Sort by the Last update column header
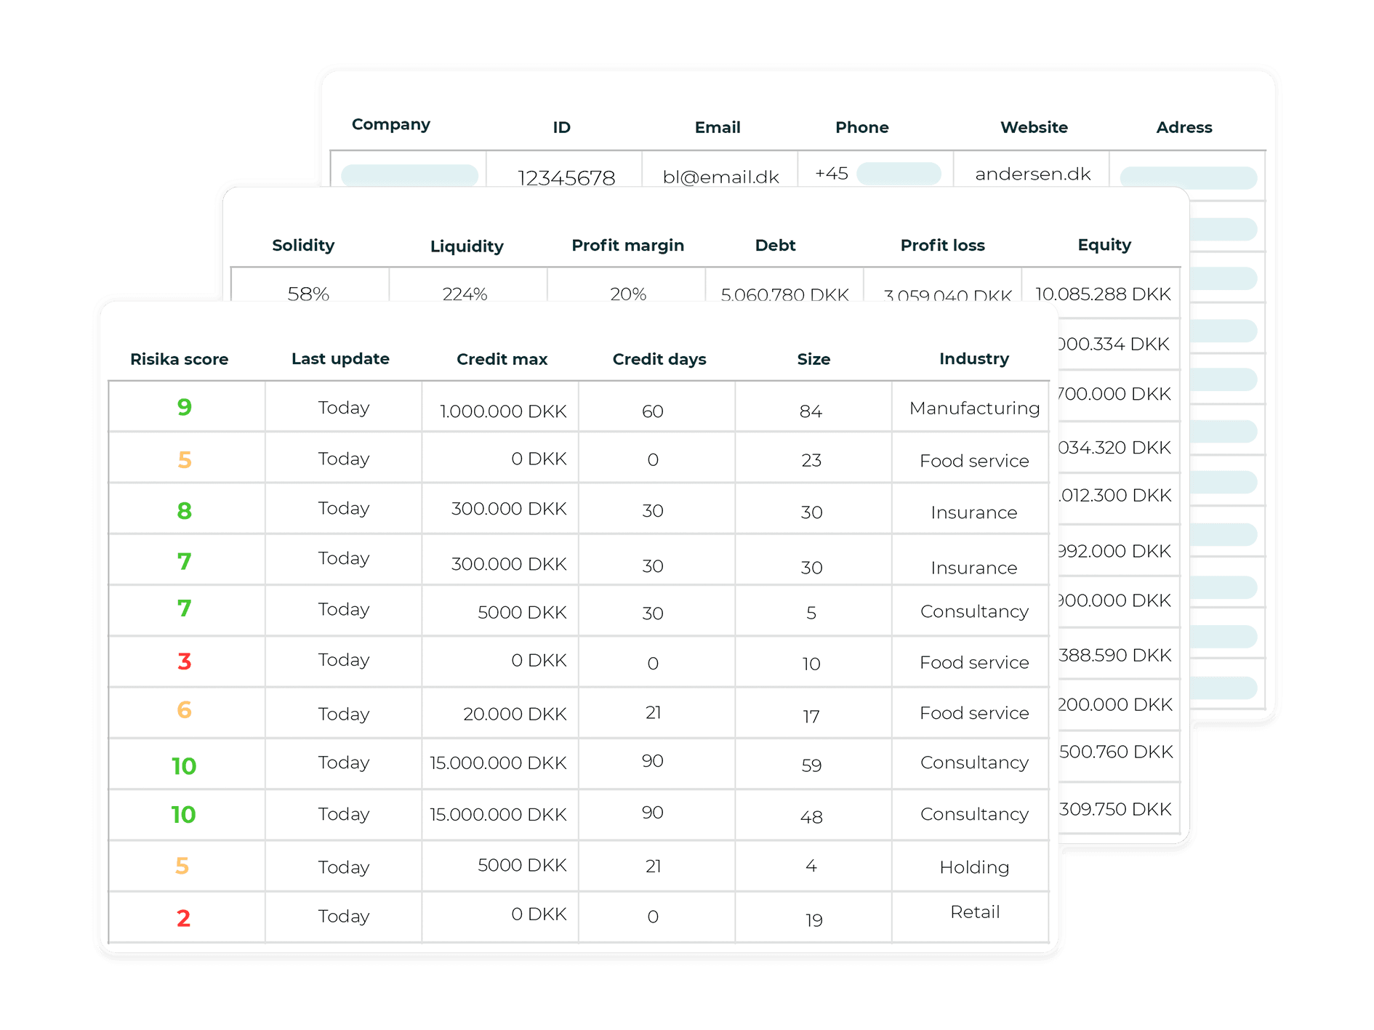The image size is (1374, 1030). (x=340, y=359)
